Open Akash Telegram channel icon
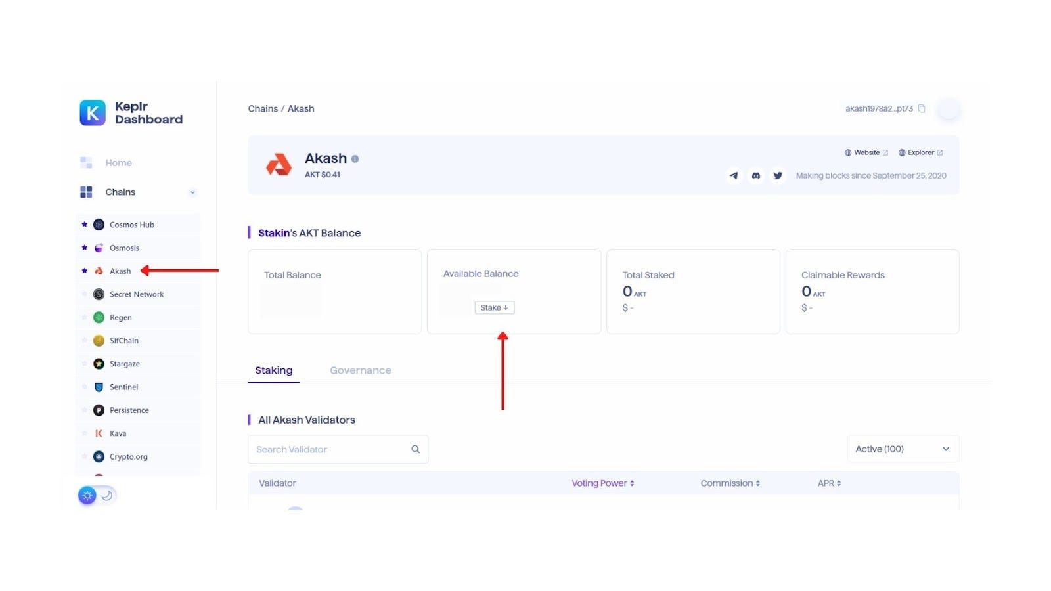 tap(734, 175)
